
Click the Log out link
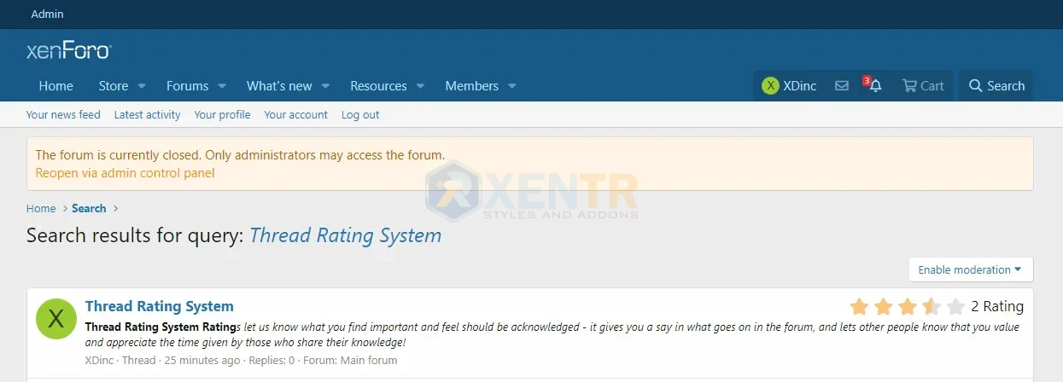[360, 114]
